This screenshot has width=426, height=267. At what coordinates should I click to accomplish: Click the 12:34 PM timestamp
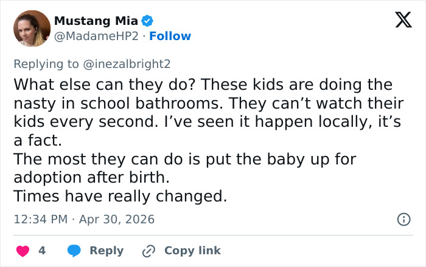click(40, 219)
